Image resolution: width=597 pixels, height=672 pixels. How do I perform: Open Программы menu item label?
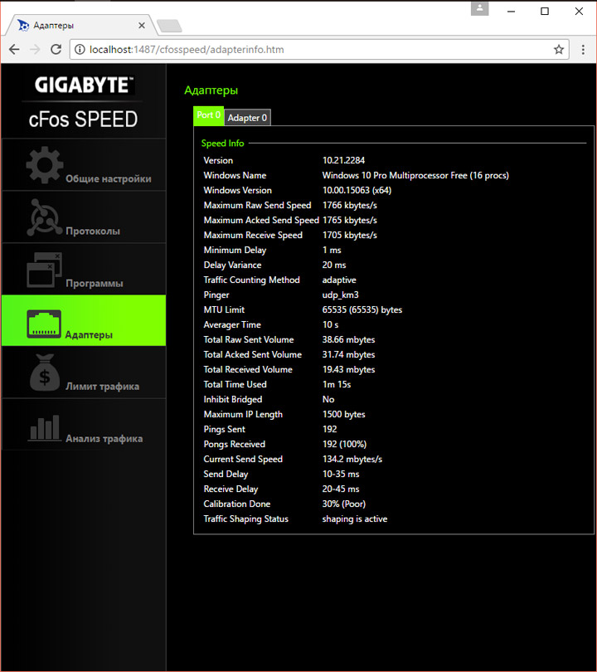pyautogui.click(x=95, y=283)
